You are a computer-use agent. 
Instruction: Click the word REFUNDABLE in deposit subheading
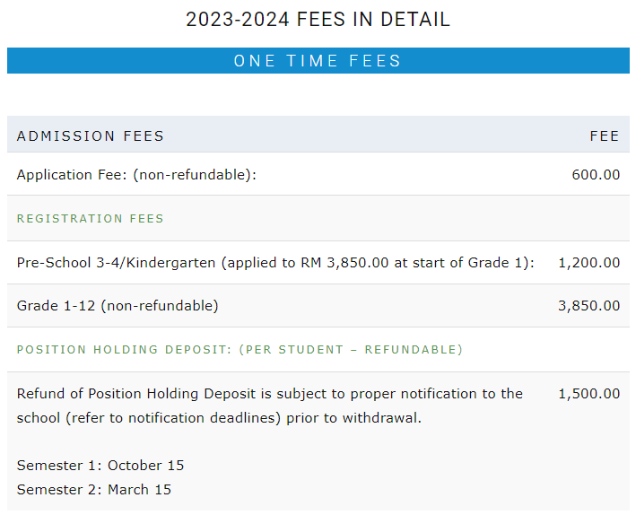point(411,349)
